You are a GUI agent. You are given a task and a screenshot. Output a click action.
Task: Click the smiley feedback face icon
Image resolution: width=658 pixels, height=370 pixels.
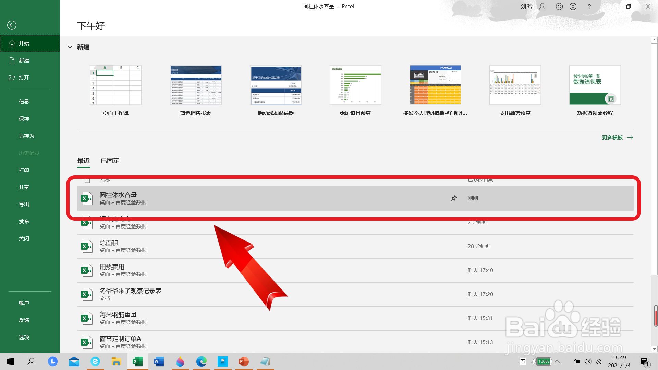point(559,7)
